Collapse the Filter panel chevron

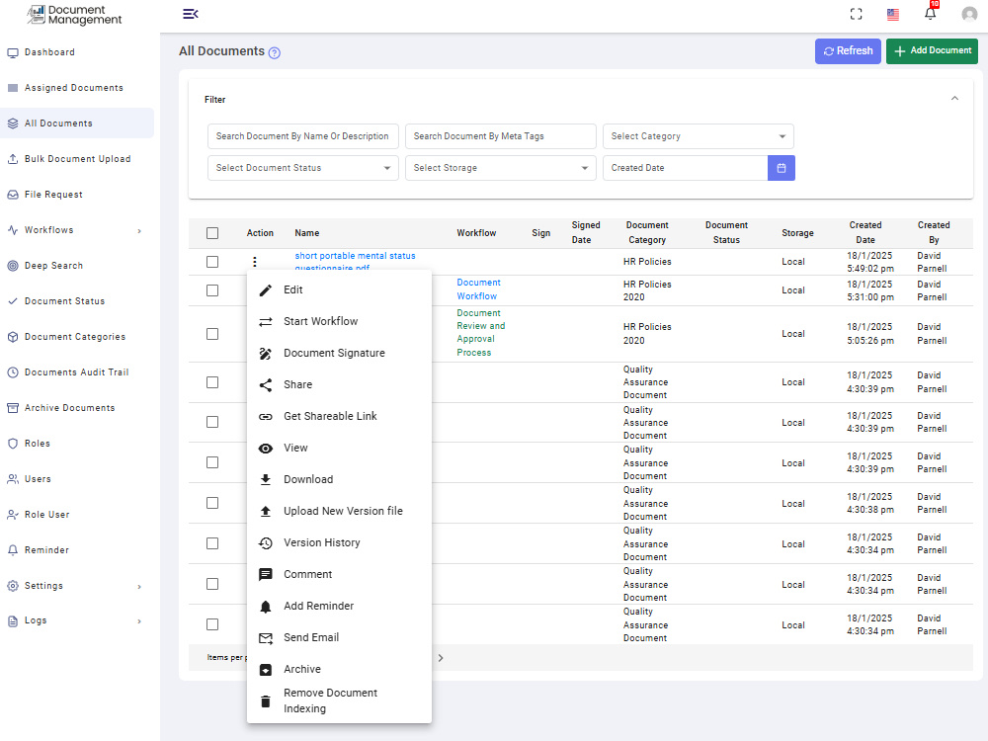click(x=954, y=98)
